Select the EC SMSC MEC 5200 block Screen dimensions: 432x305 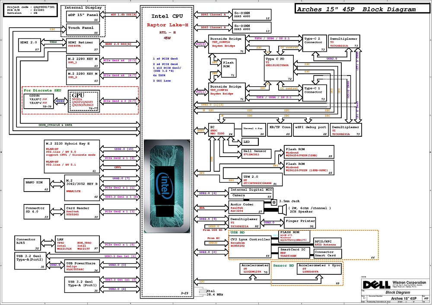tap(222, 130)
